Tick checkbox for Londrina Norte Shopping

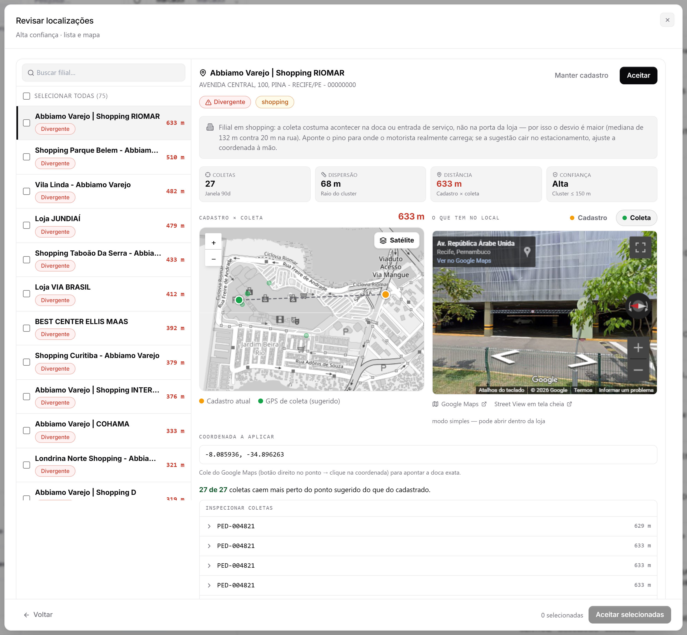coord(27,464)
